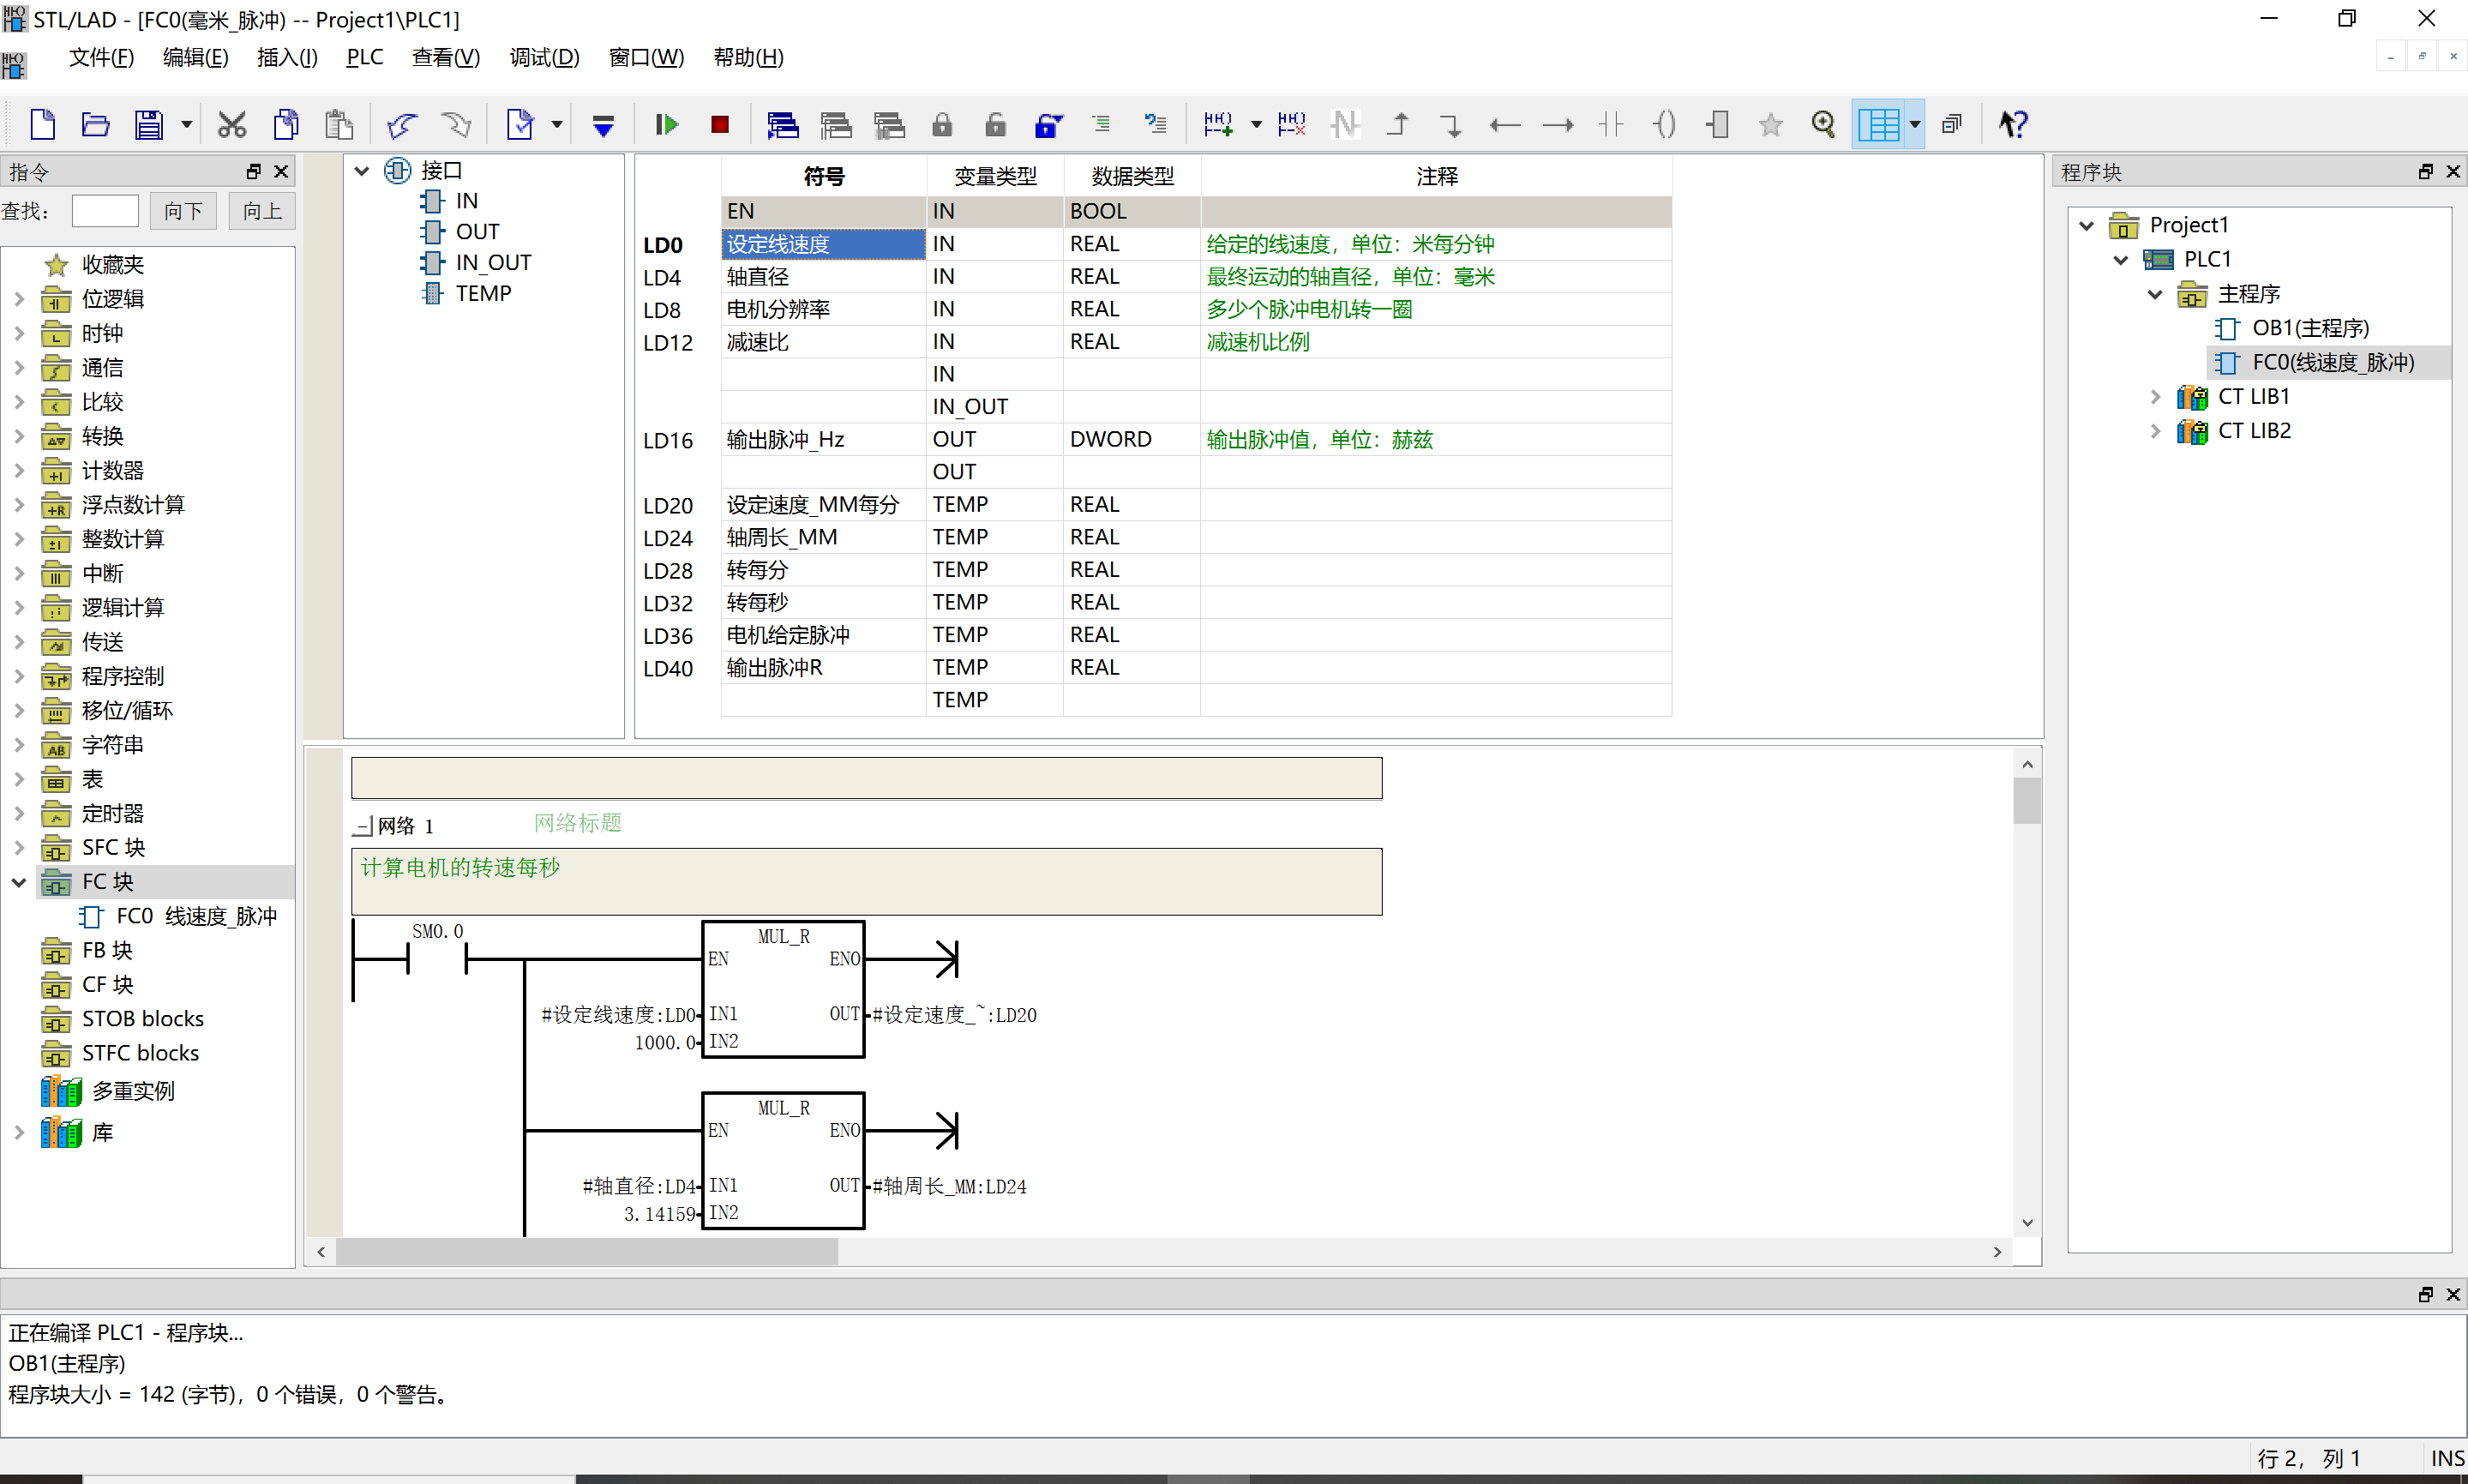Expand the 位逻辑 instruction folder
Screen dimensions: 2468x1484
click(19, 299)
